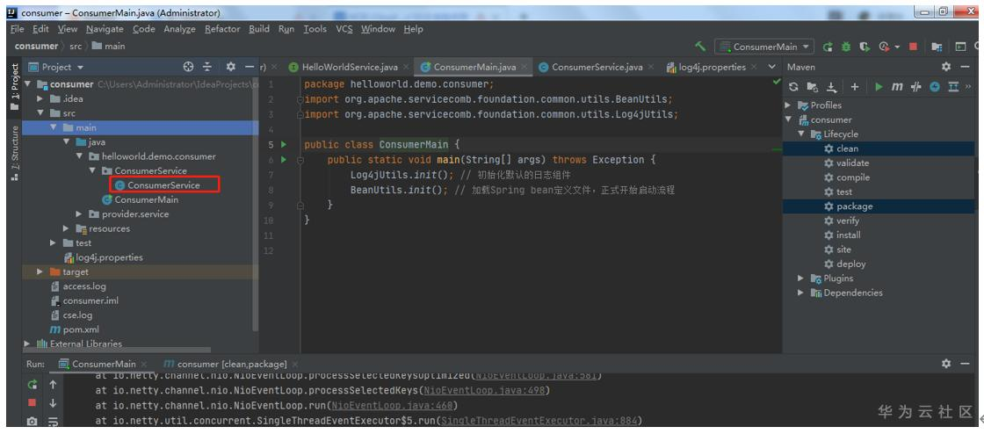
Task: Click the run gutter arrow beside class ConsumerMain
Action: point(284,145)
